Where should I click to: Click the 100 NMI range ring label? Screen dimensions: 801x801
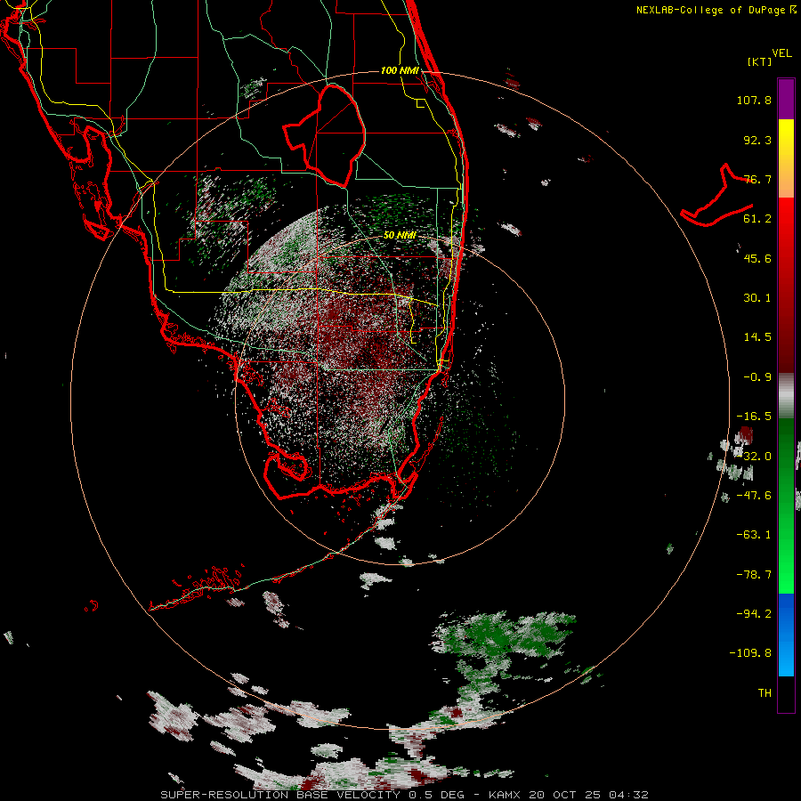pyautogui.click(x=400, y=70)
